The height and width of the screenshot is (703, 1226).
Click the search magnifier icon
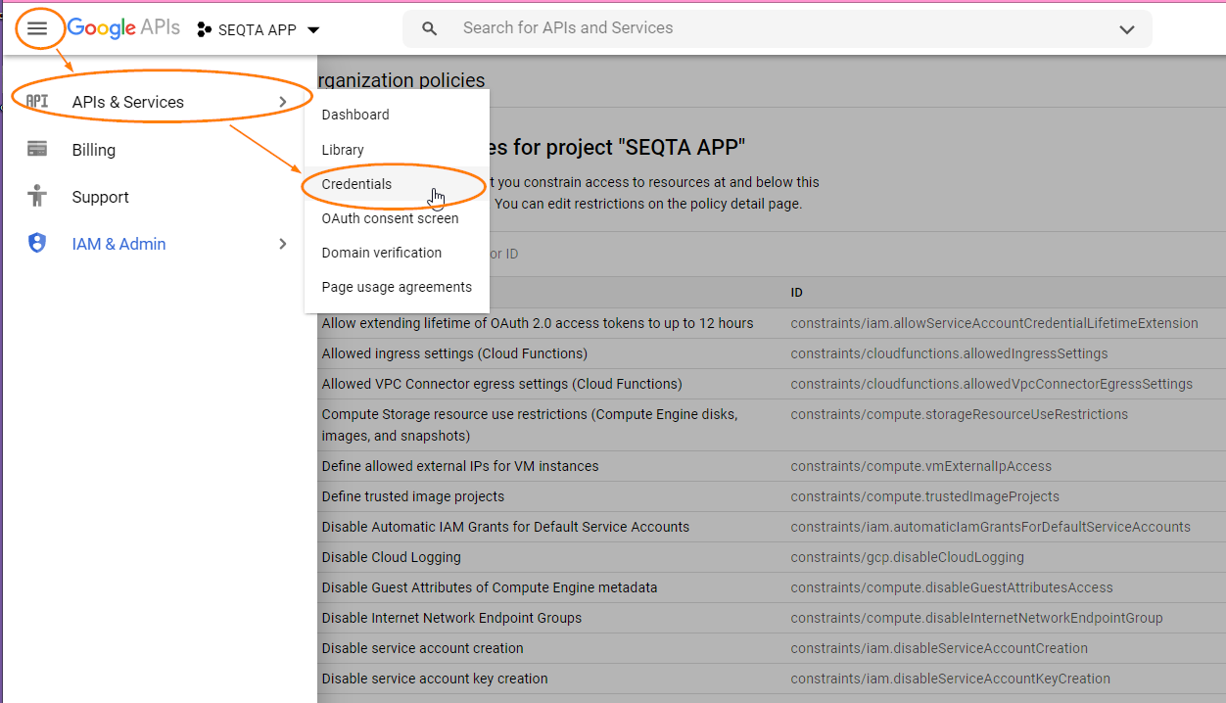[x=429, y=28]
